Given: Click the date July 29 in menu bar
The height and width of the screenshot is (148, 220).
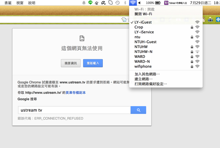Looking at the screenshot, I should click(201, 3).
